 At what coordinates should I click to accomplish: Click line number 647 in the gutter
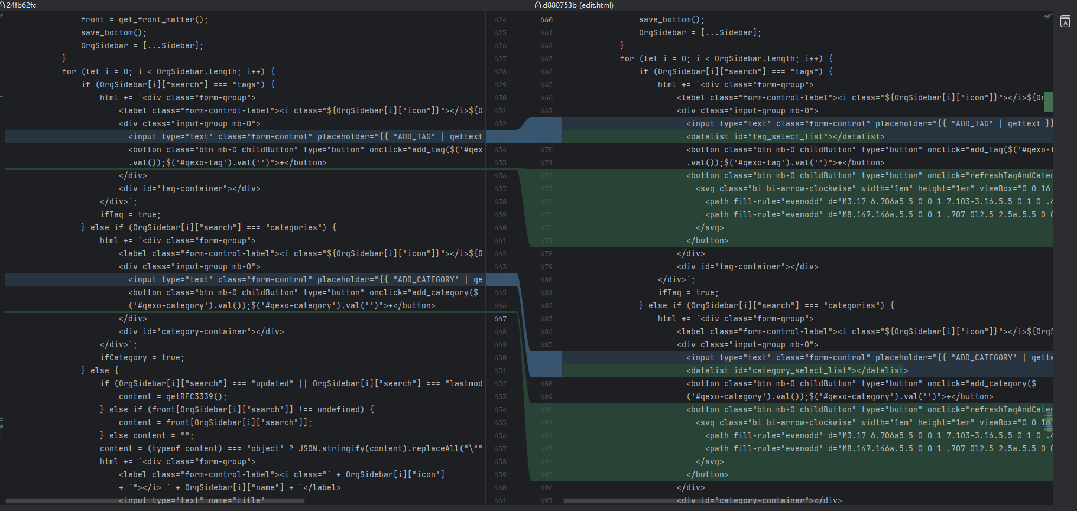pyautogui.click(x=500, y=319)
